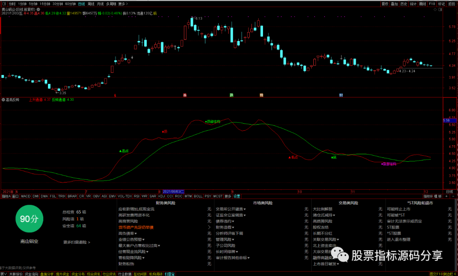Image resolution: width=458 pixels, height=276 pixels.
Task: Select the 日线 period tab
Action: click(x=81, y=4)
